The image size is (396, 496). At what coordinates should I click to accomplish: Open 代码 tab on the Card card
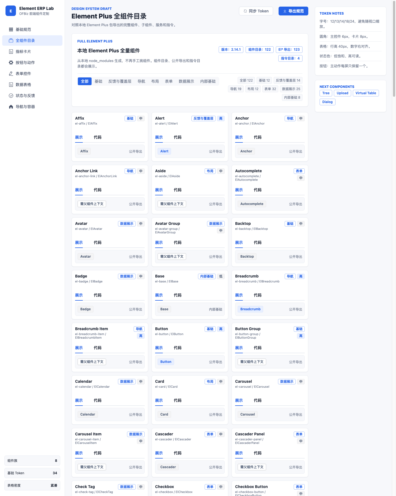tap(178, 400)
